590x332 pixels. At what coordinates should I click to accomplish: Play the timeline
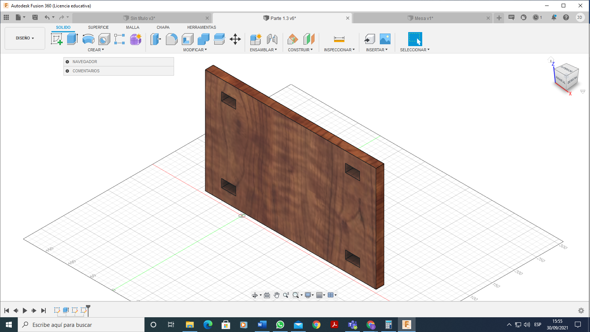coord(25,311)
